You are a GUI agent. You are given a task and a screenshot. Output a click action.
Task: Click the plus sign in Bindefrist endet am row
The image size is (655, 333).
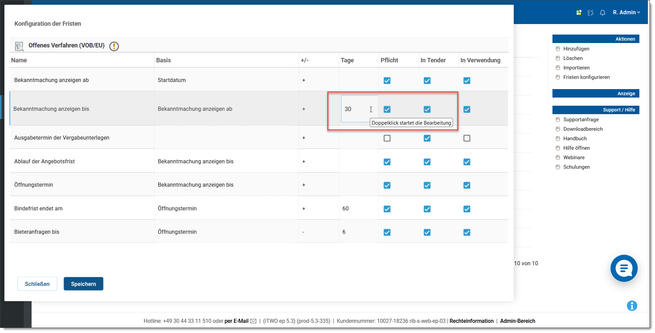tap(304, 209)
